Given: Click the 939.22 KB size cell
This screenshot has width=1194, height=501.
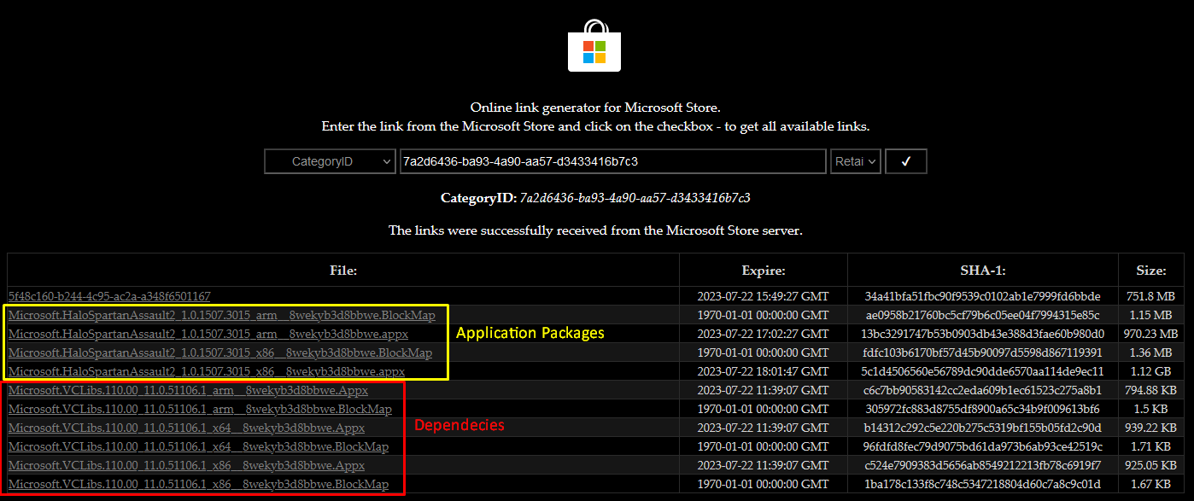Looking at the screenshot, I should coord(1151,428).
